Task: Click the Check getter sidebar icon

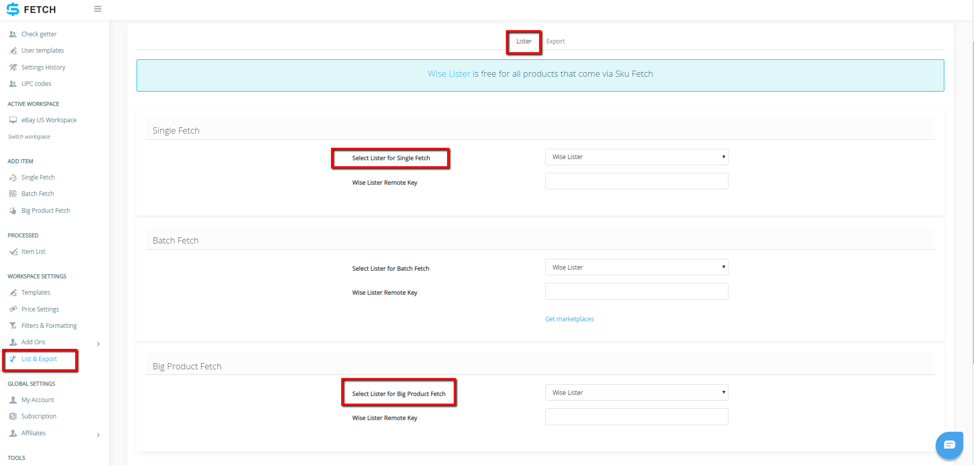Action: coord(13,34)
